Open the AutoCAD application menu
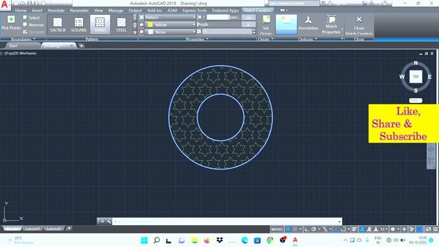Screen dimensions: 439x247 coord(5,5)
